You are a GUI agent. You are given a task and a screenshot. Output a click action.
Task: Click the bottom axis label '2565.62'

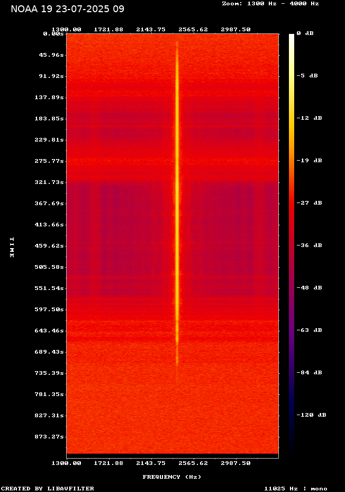click(x=193, y=463)
